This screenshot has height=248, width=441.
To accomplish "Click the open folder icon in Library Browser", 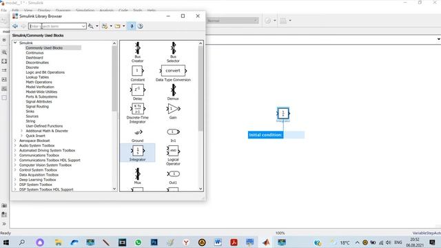I will [118, 26].
